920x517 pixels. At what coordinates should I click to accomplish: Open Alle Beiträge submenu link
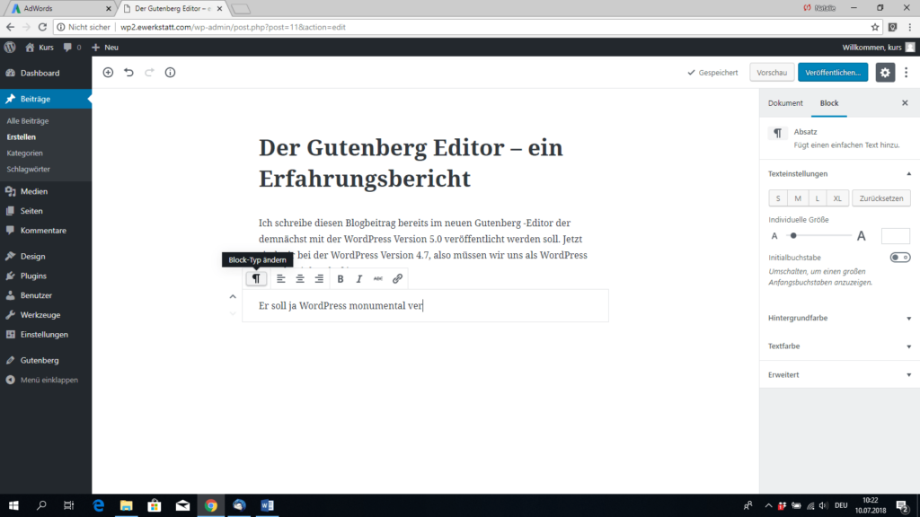click(28, 121)
